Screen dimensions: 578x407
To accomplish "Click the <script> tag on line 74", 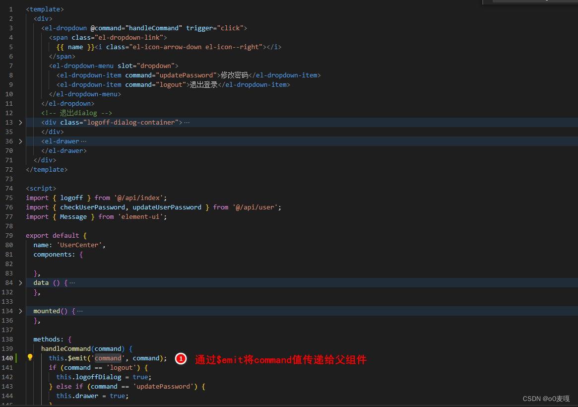I will (x=41, y=189).
